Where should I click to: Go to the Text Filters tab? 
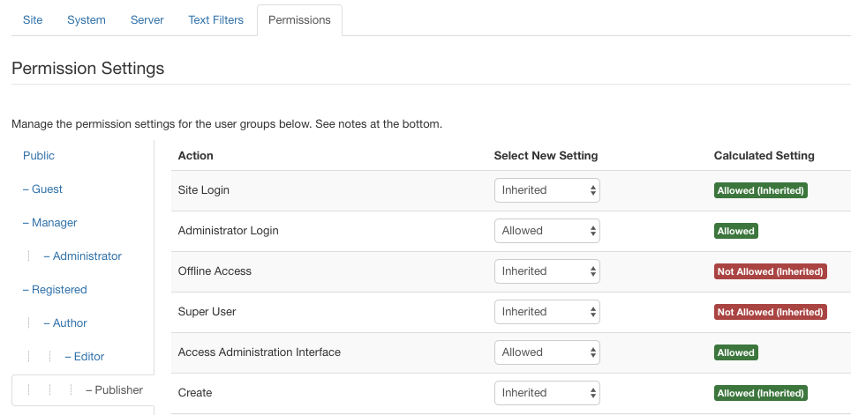click(x=215, y=20)
